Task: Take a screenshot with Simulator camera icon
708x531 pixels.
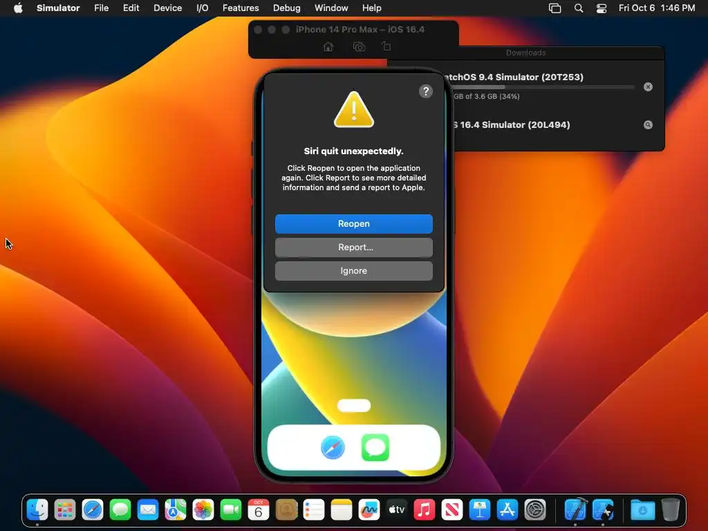Action: coord(359,46)
